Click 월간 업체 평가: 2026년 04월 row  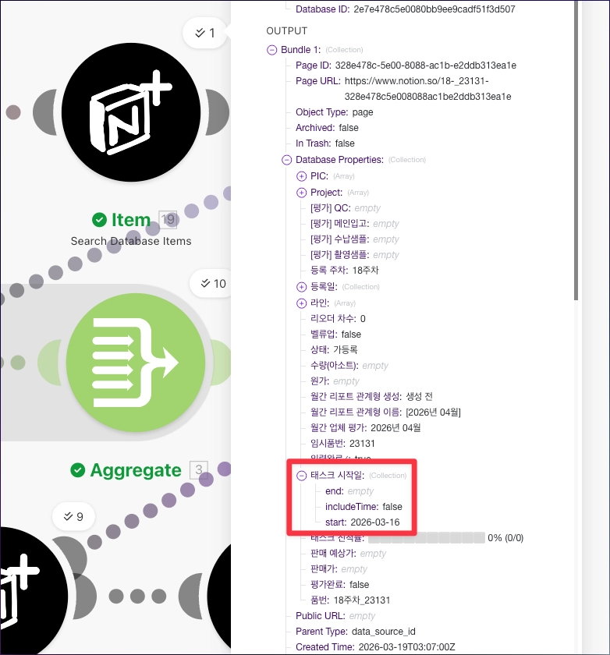click(x=366, y=428)
